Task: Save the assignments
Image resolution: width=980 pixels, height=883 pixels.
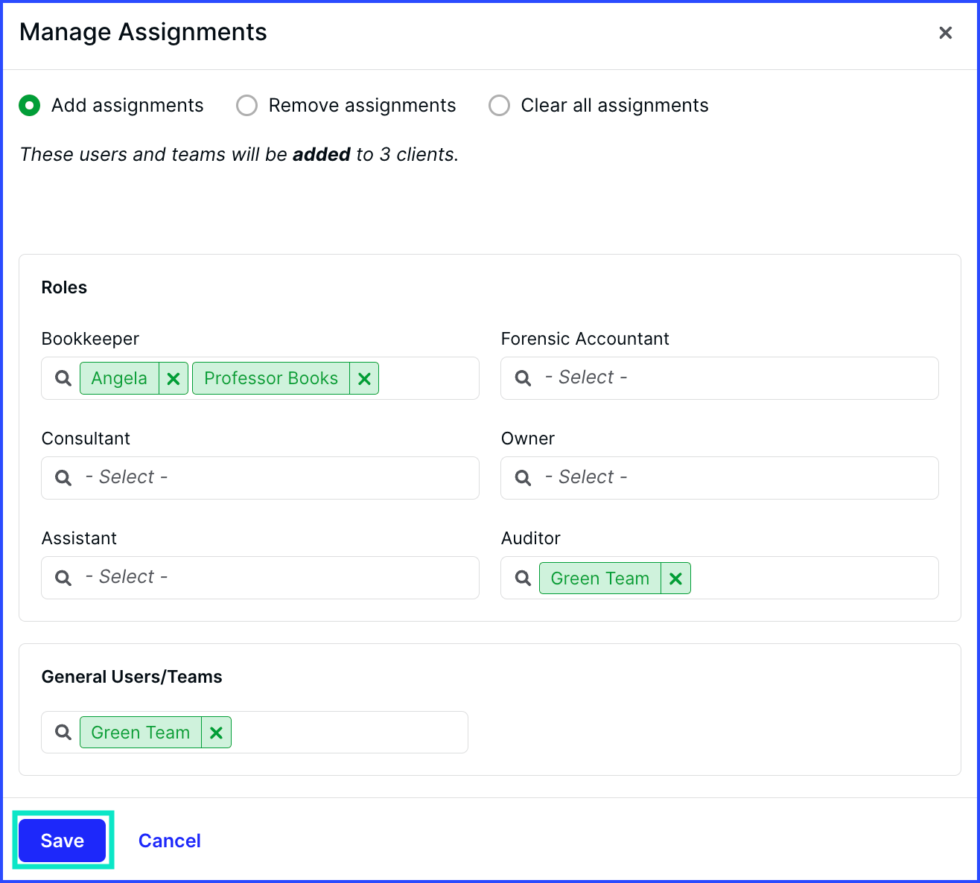Action: (63, 841)
